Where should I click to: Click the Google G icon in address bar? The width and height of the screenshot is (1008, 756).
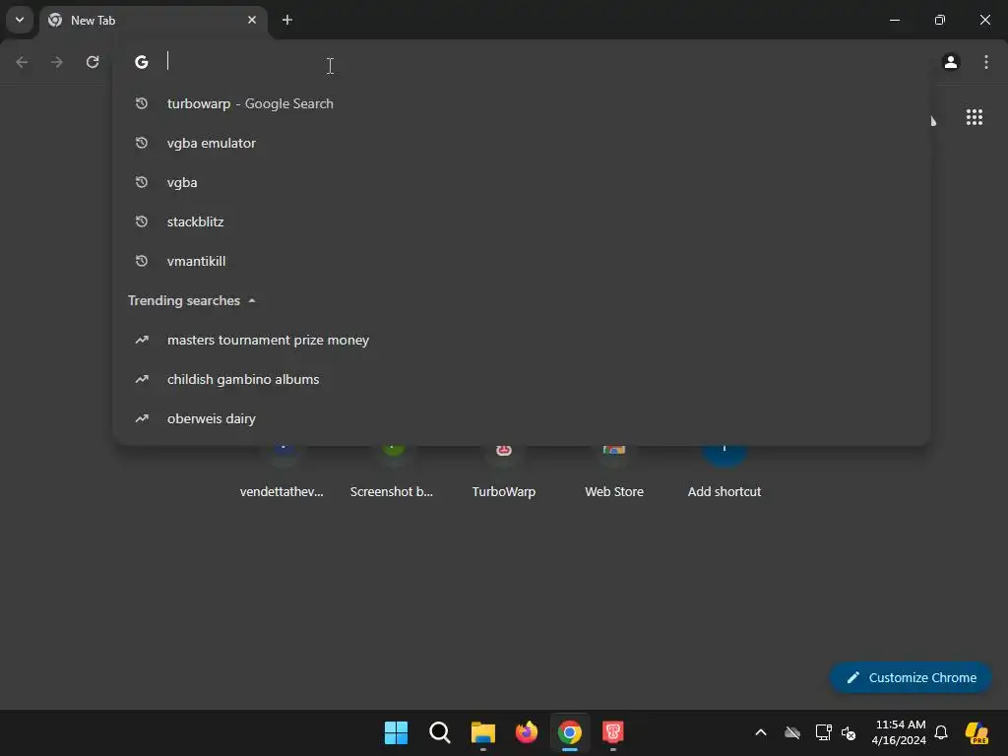click(142, 62)
